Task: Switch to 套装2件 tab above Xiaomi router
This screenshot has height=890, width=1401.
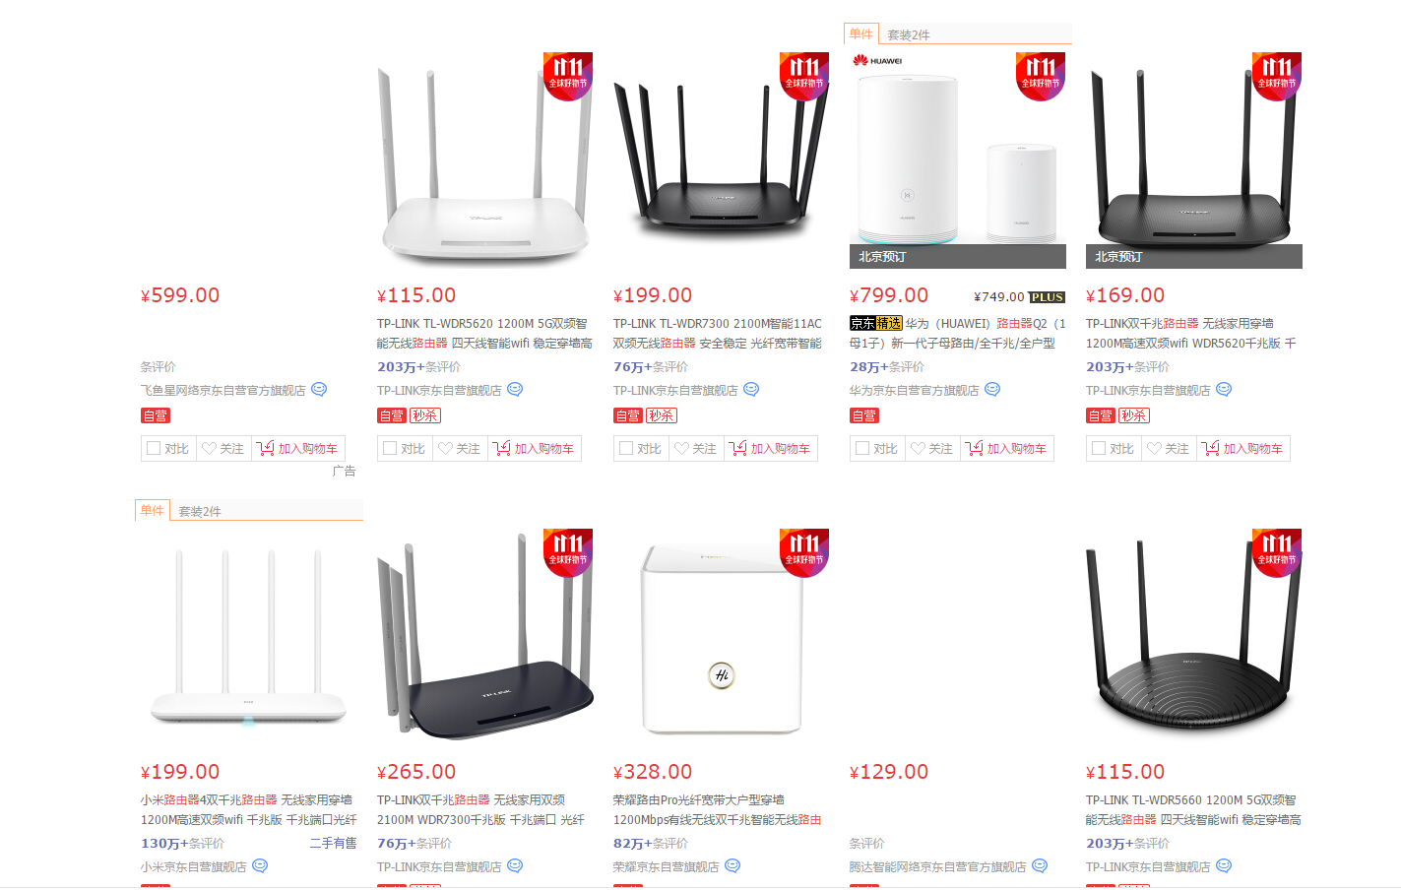Action: click(x=200, y=511)
